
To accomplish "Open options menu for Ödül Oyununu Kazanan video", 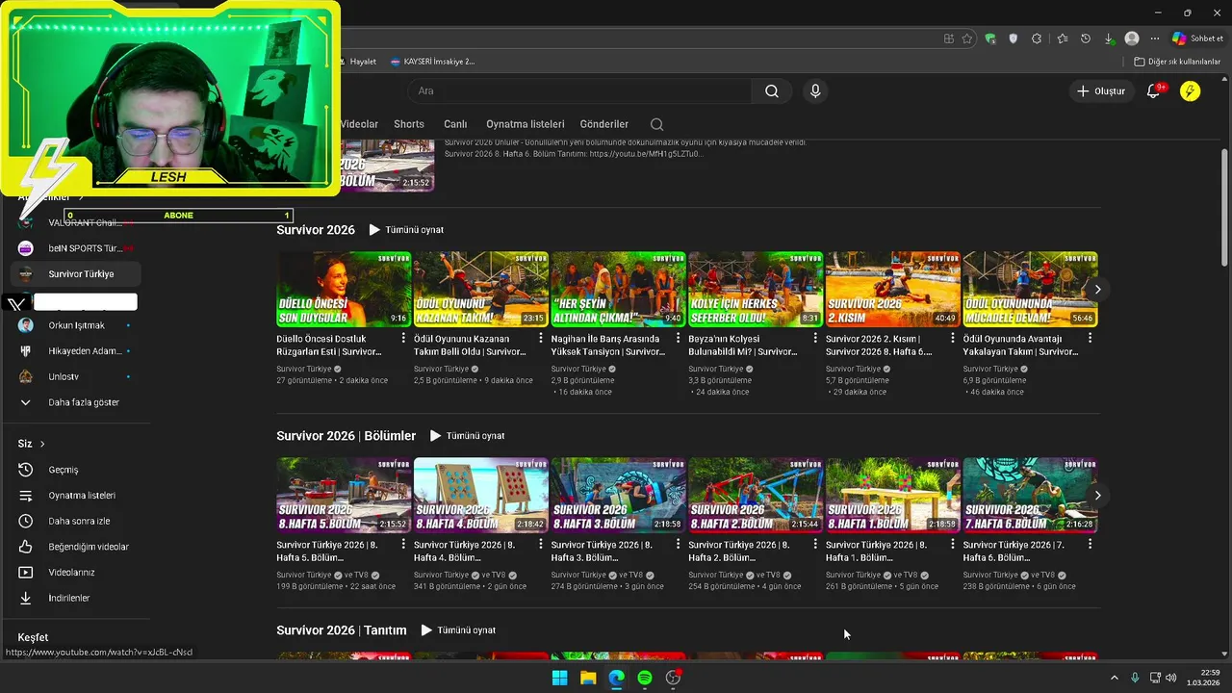I will click(541, 339).
